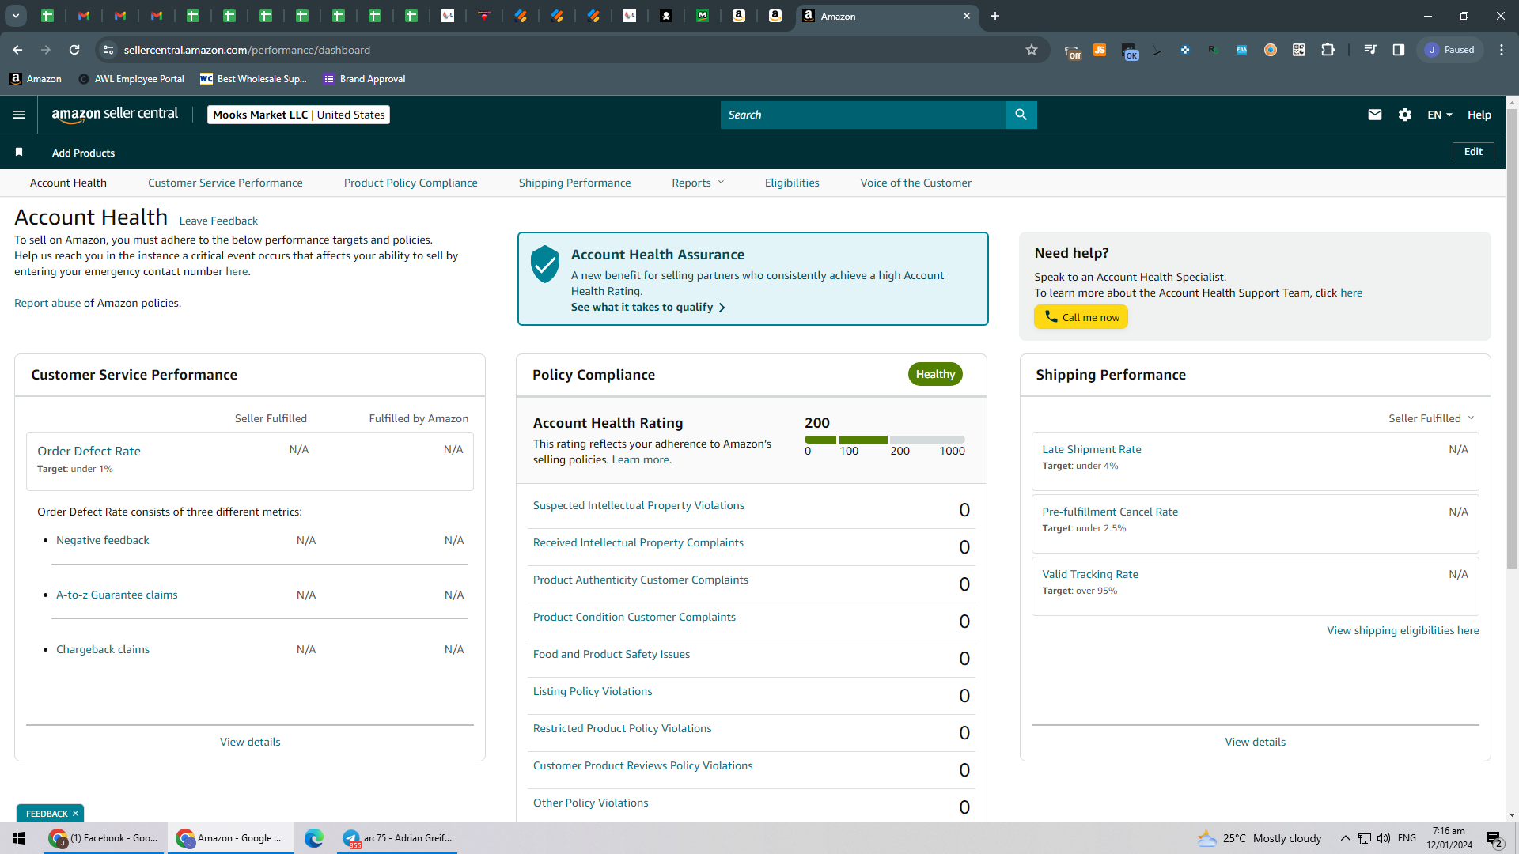Click the Late Shipment Rate link
This screenshot has width=1519, height=854.
(x=1092, y=449)
